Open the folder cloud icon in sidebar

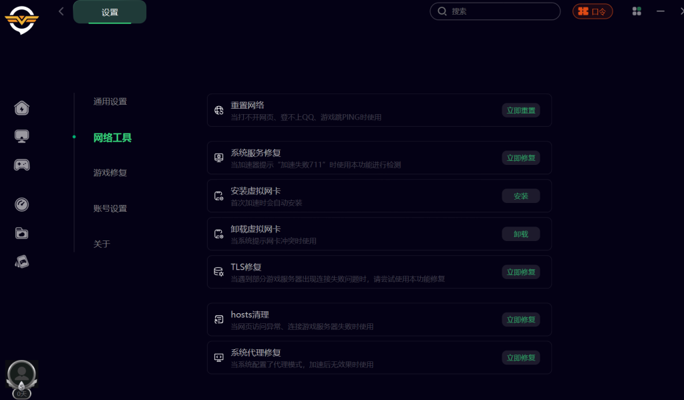point(21,233)
